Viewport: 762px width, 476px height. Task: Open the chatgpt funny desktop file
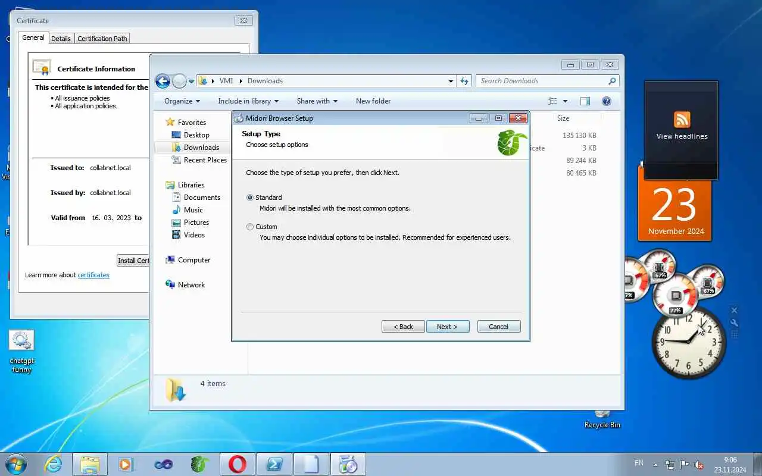point(21,352)
